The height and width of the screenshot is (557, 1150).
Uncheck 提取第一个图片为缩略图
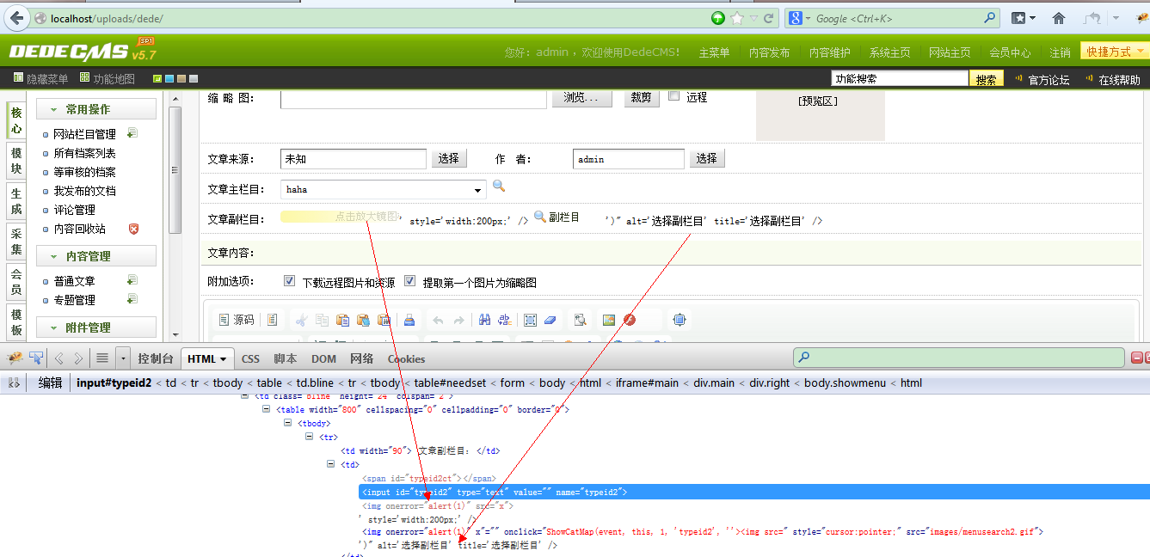click(x=409, y=281)
